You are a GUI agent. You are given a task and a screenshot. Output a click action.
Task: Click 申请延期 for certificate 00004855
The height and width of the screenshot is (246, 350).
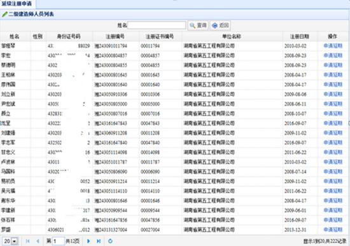[x=333, y=65]
